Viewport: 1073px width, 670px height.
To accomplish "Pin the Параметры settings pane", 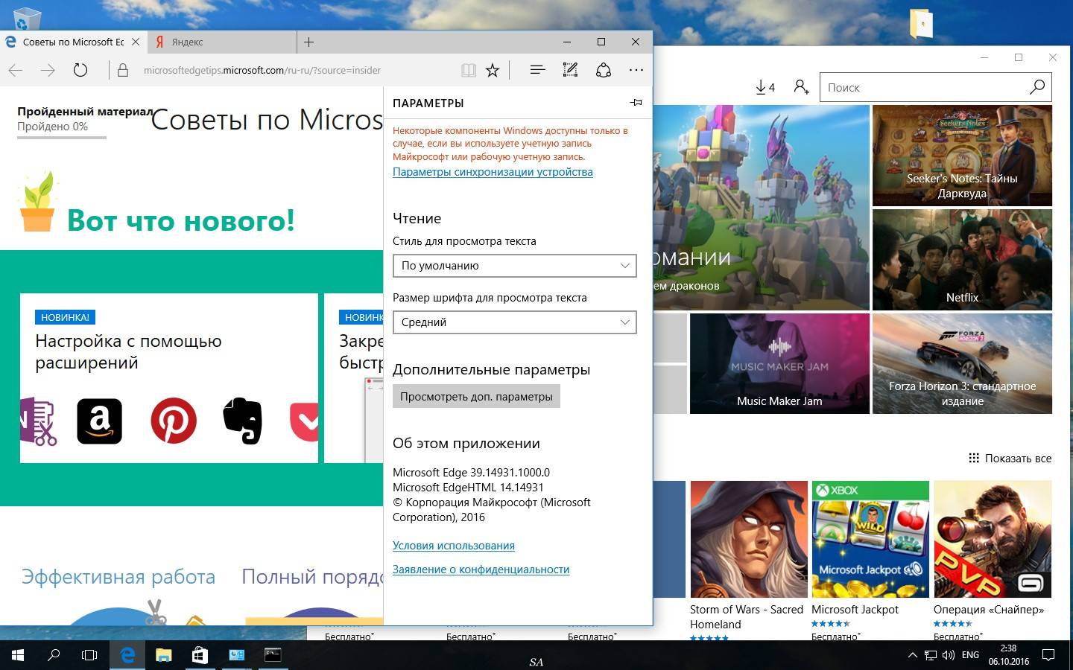I will (x=636, y=103).
